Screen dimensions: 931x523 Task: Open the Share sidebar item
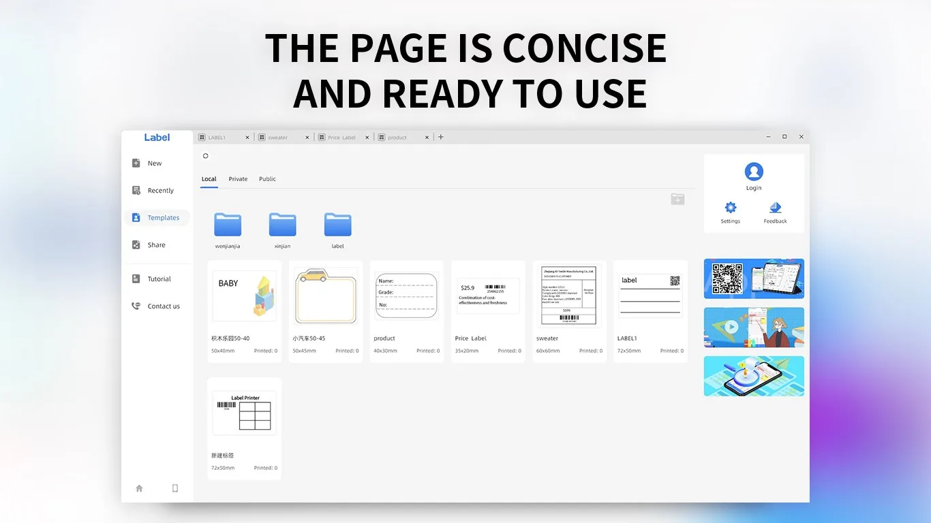[x=157, y=245]
